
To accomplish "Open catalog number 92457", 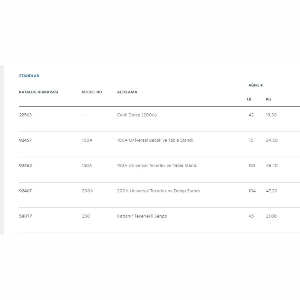I will click(25, 140).
